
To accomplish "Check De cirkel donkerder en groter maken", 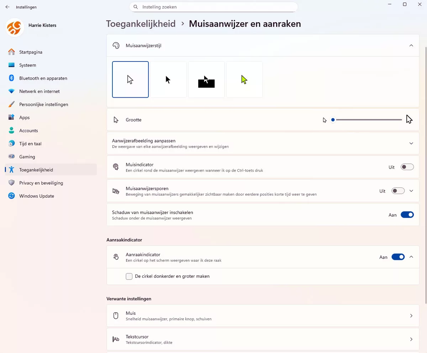I will 129,276.
